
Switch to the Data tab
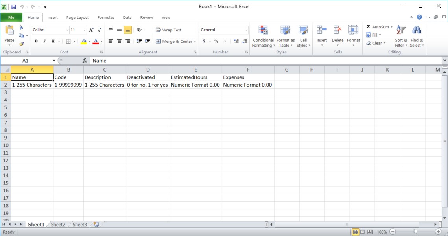point(127,17)
